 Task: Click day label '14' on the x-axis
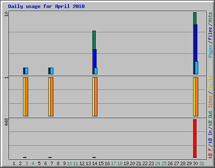click(94, 163)
